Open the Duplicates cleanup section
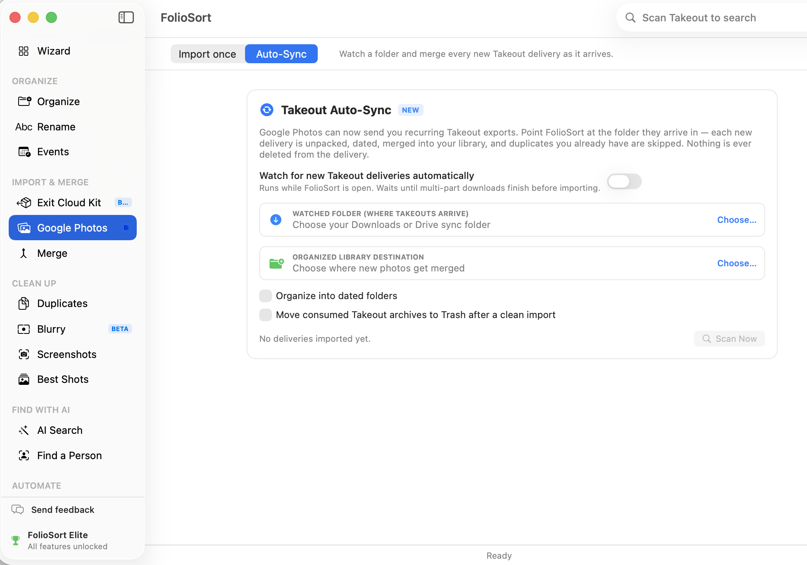 (x=73, y=303)
